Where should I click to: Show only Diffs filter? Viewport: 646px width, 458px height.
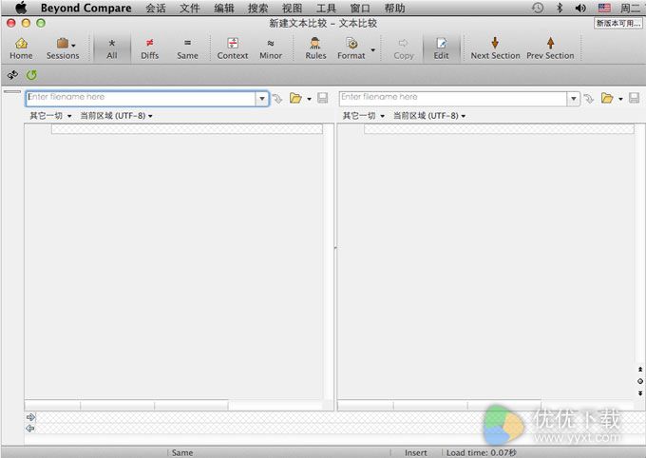(x=149, y=48)
